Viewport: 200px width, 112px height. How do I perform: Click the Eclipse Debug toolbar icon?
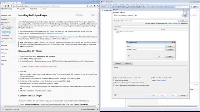(x=119, y=7)
